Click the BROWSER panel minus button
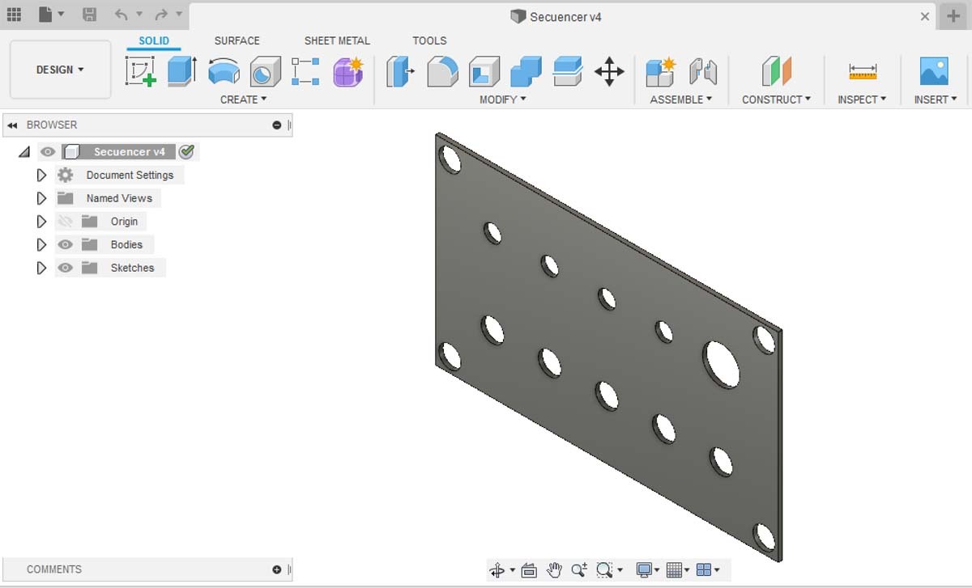972x588 pixels. click(x=277, y=125)
